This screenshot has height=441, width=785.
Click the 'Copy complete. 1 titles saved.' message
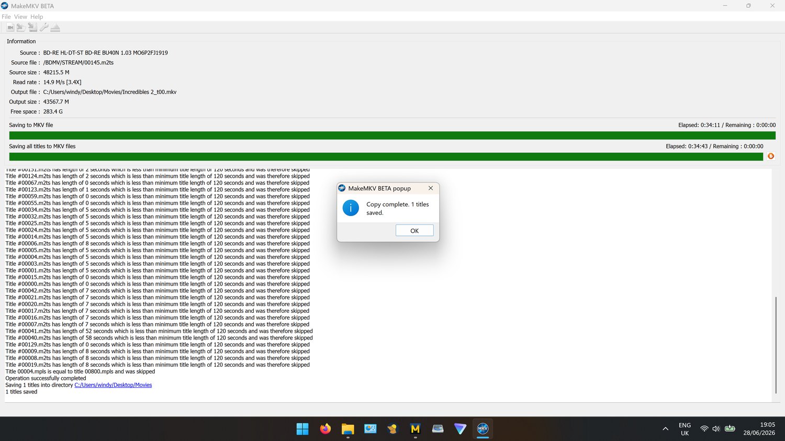click(x=398, y=208)
